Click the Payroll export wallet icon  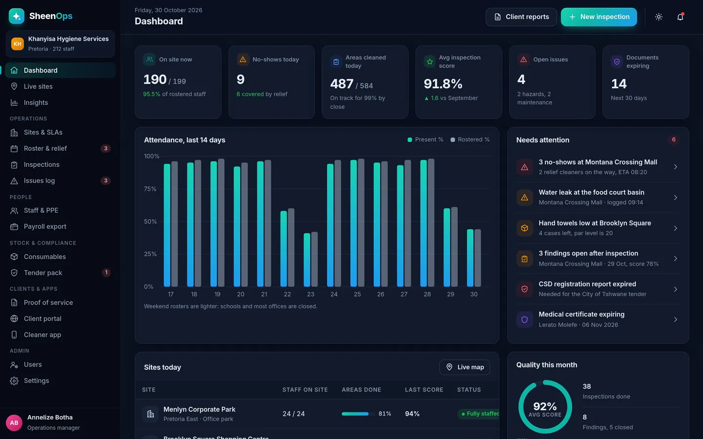point(14,226)
